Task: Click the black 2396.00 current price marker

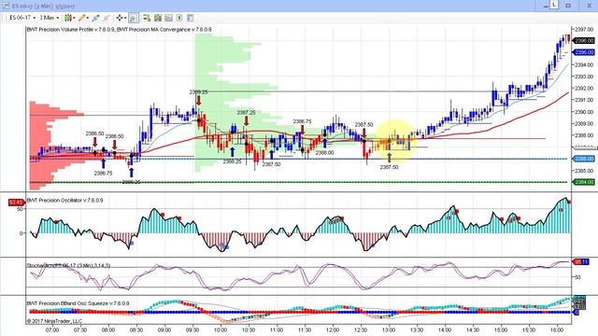Action: pos(584,40)
